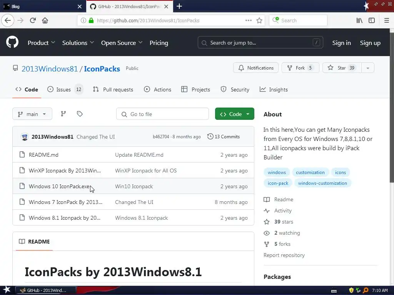Image resolution: width=394 pixels, height=295 pixels.
Task: Open Windows 8.1 Iconpack file entry
Action: [x=65, y=218]
